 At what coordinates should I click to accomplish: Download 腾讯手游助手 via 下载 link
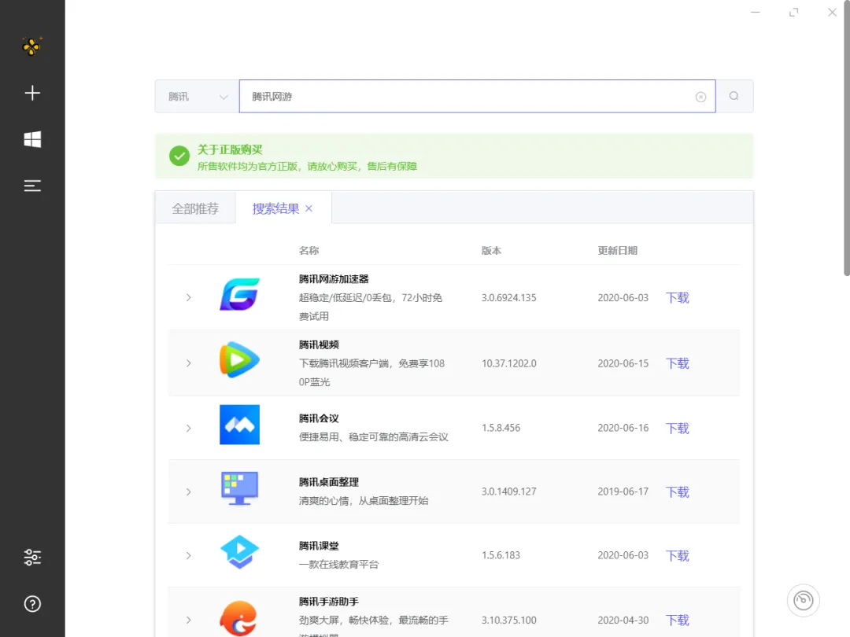coord(678,620)
